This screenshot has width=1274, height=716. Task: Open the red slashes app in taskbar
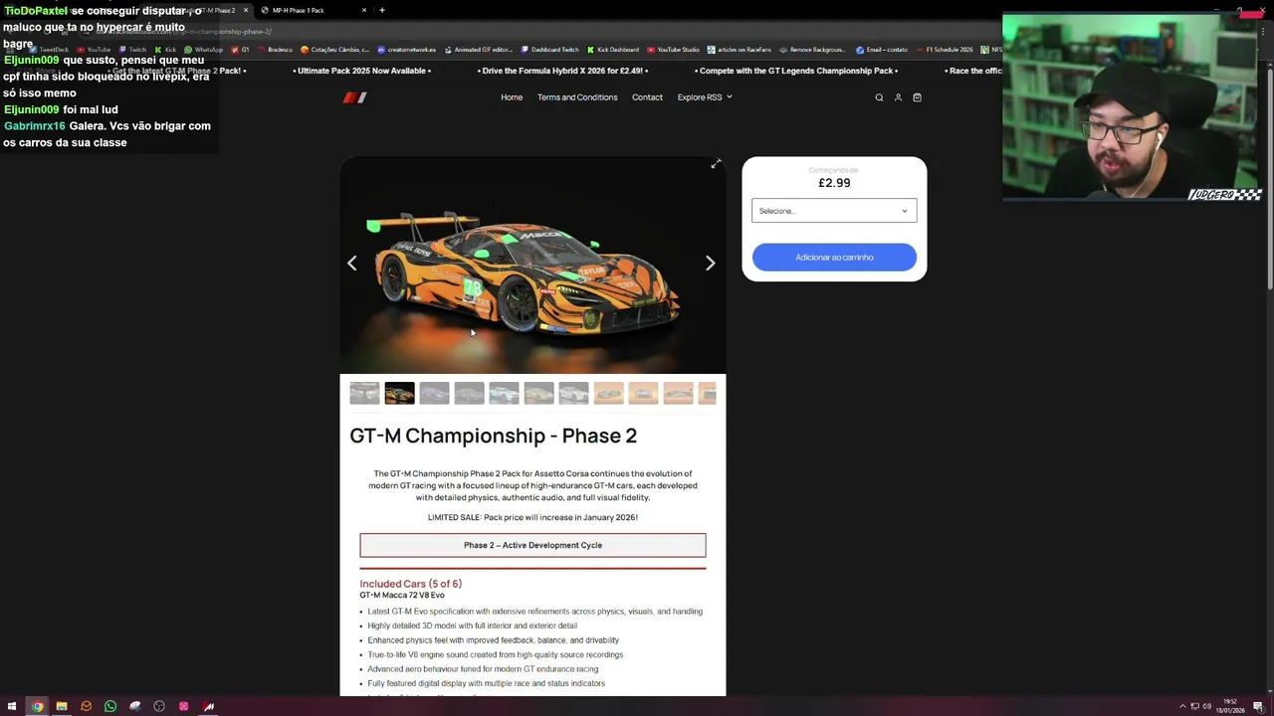208,707
